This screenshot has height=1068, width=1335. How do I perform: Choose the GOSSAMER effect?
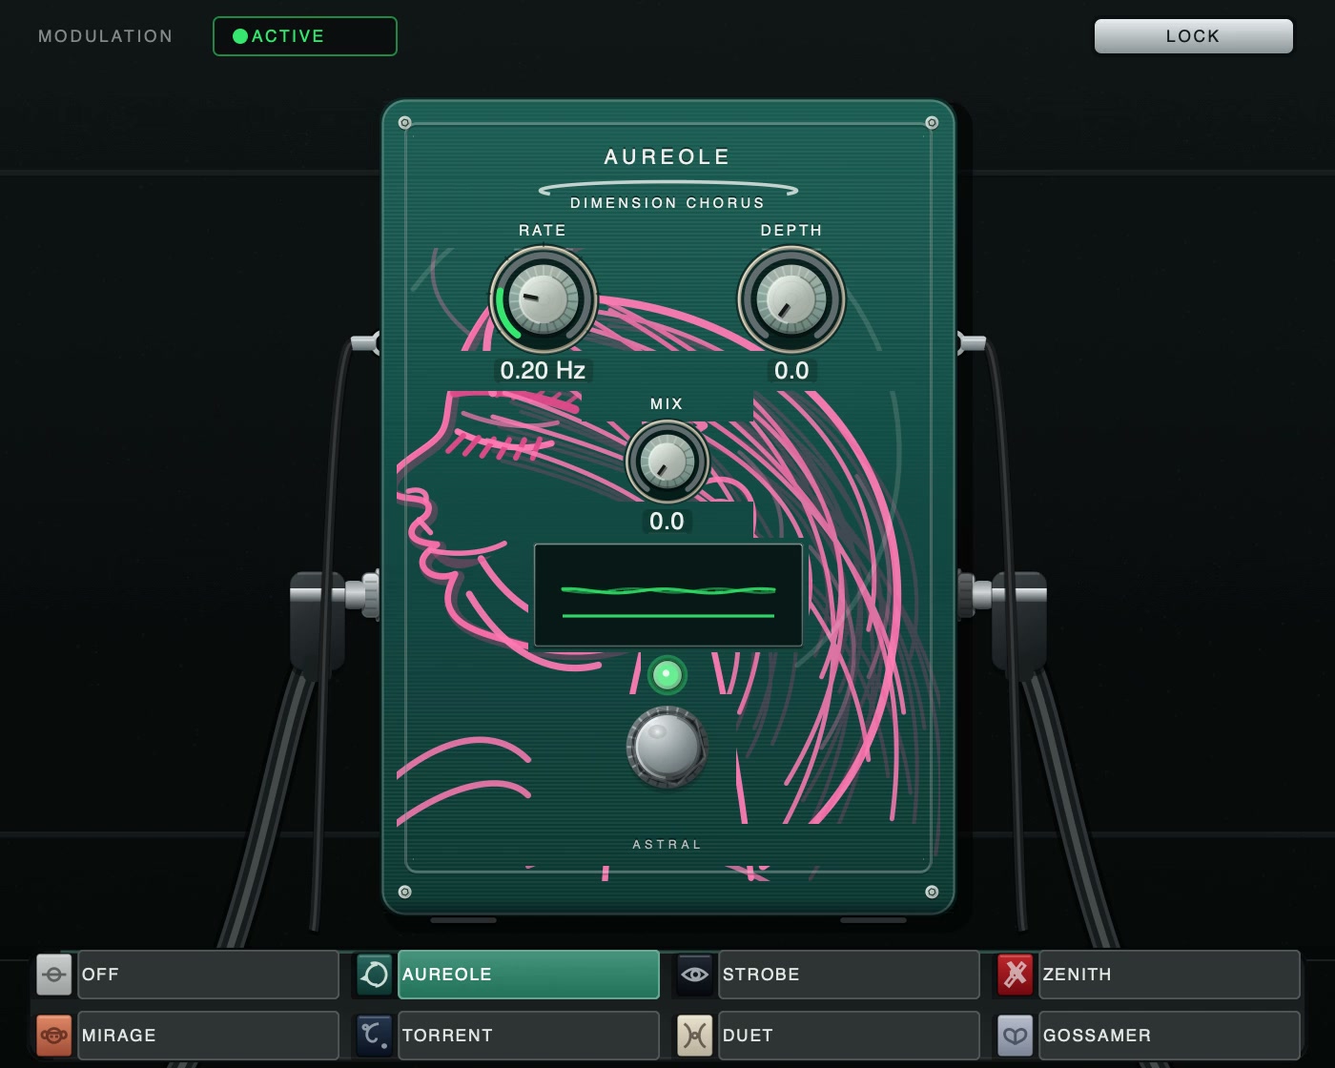(1169, 1036)
